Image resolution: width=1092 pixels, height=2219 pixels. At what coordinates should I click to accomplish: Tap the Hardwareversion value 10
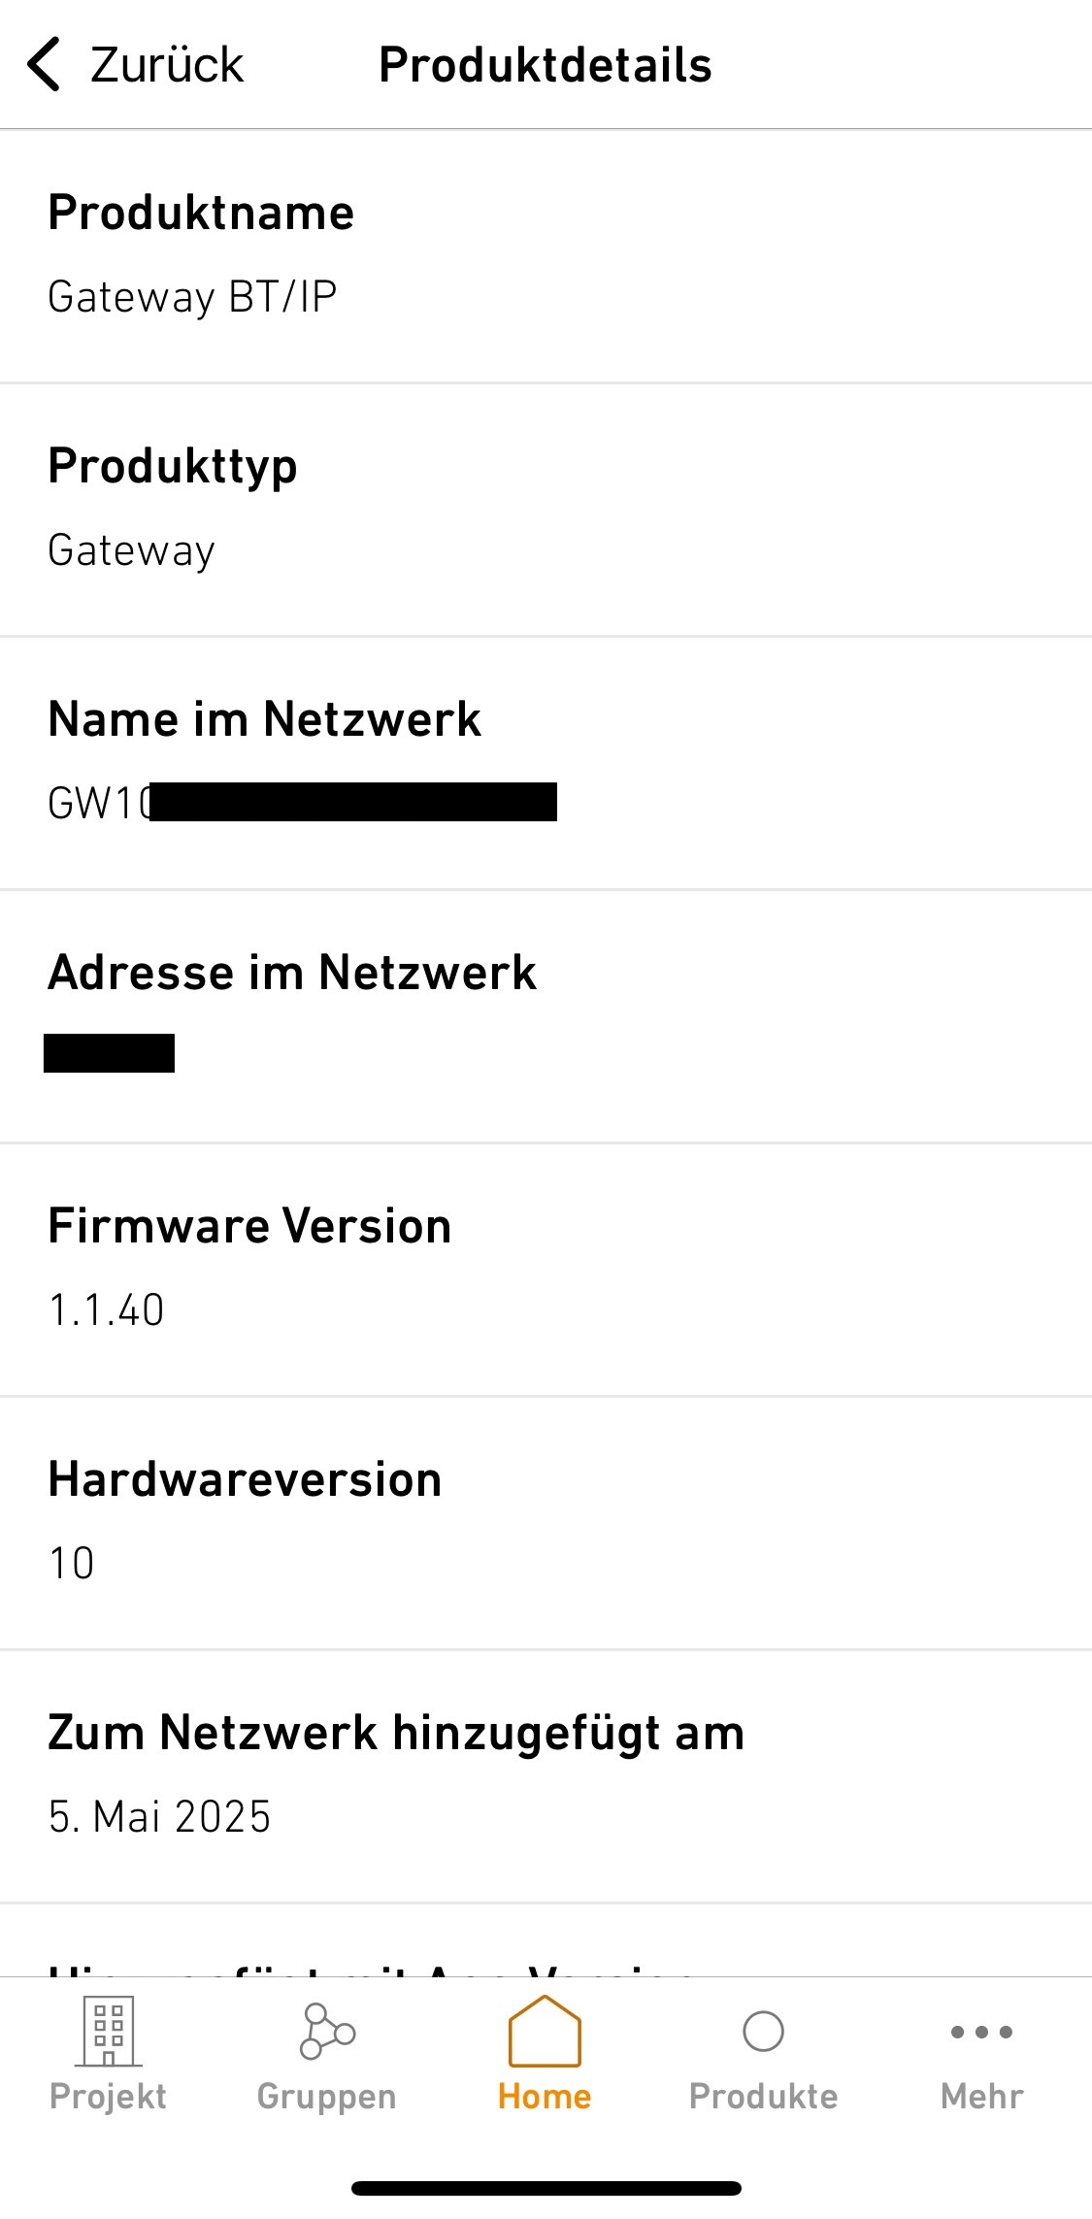click(72, 1564)
